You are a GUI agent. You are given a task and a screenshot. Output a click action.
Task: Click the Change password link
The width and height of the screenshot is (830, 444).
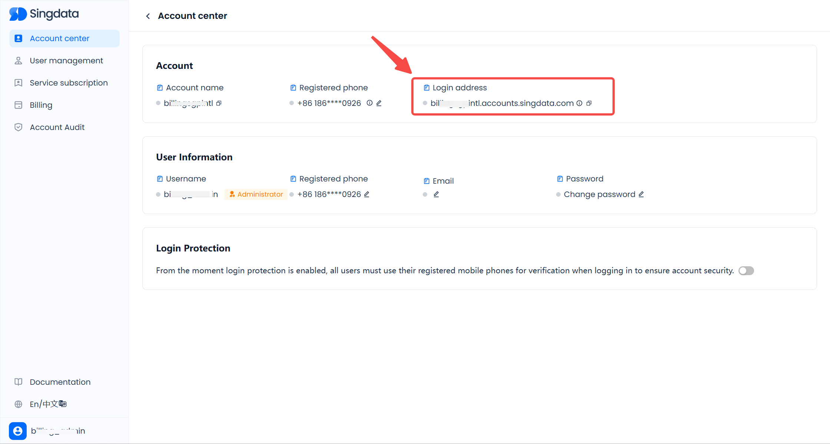coord(599,194)
